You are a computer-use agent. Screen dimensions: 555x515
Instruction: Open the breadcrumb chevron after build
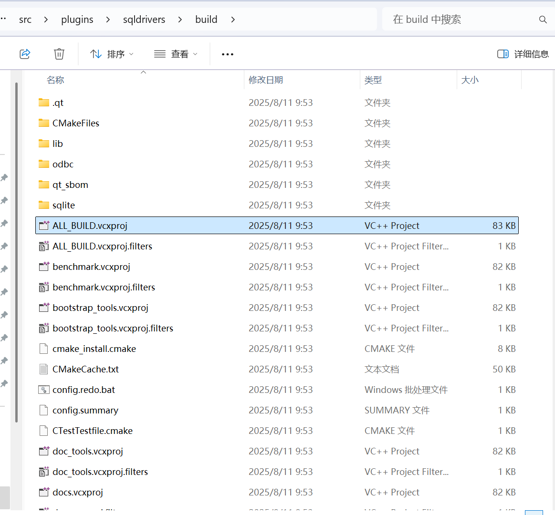click(x=233, y=20)
